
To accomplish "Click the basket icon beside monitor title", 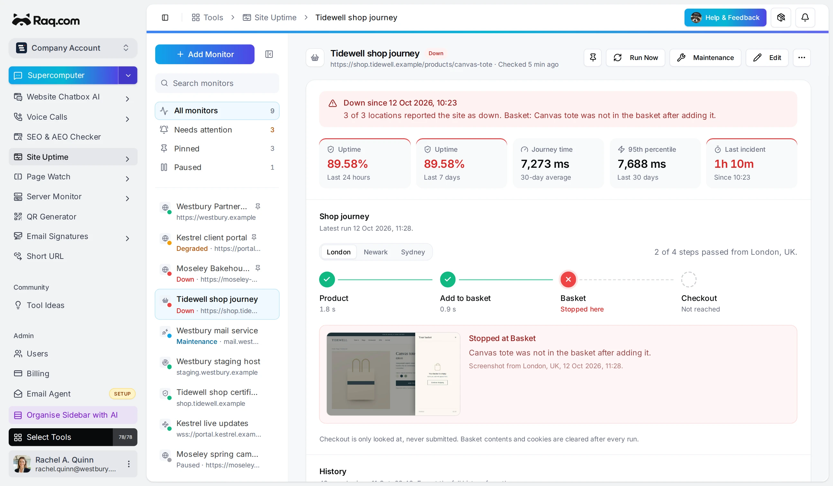I will pyautogui.click(x=315, y=58).
